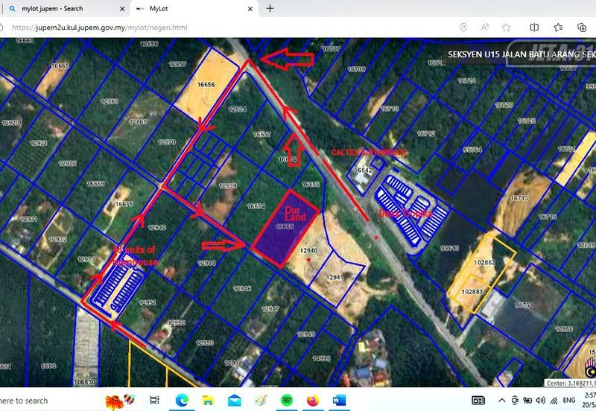
Task: Click the address bar URL field
Action: (x=223, y=28)
